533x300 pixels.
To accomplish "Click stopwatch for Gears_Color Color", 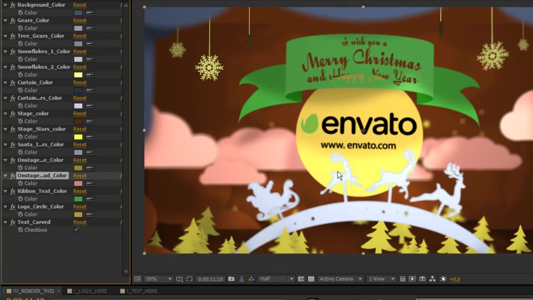I will pyautogui.click(x=21, y=28).
